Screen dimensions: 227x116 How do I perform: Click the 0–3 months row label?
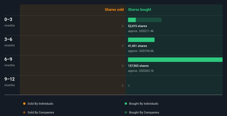click(10, 22)
